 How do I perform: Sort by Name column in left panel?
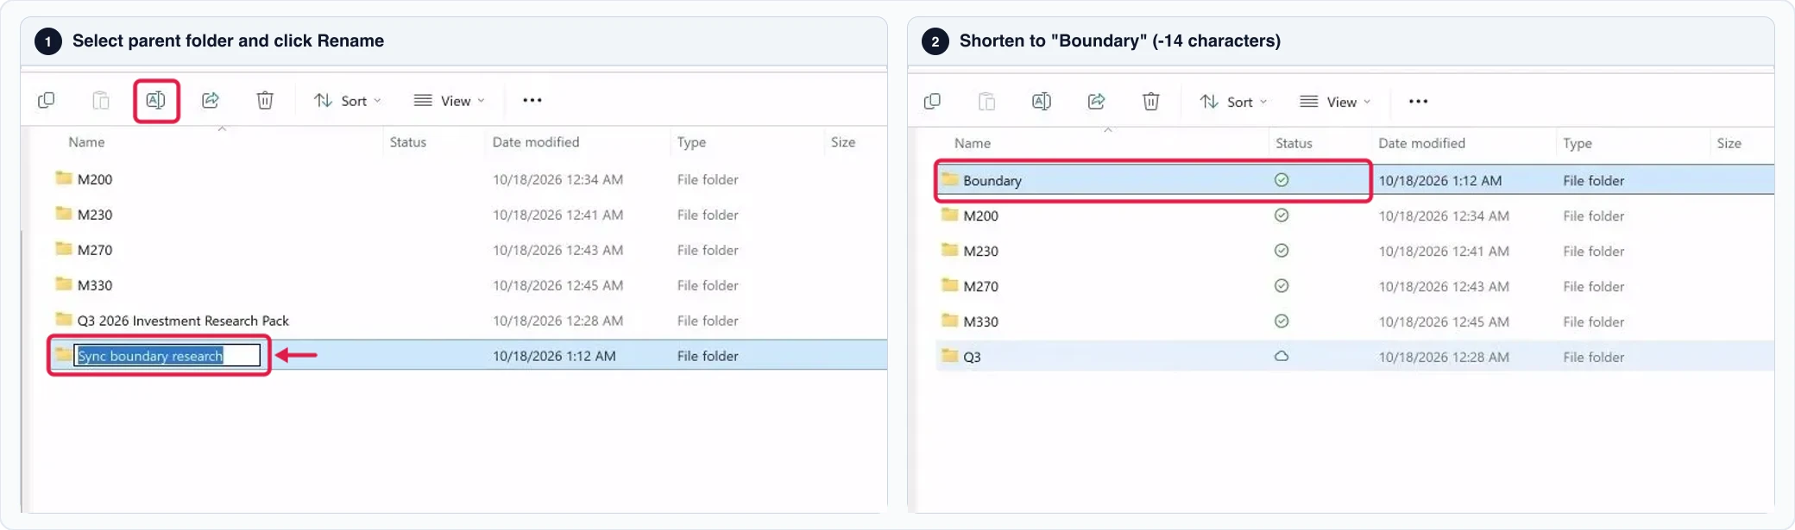[x=86, y=142]
